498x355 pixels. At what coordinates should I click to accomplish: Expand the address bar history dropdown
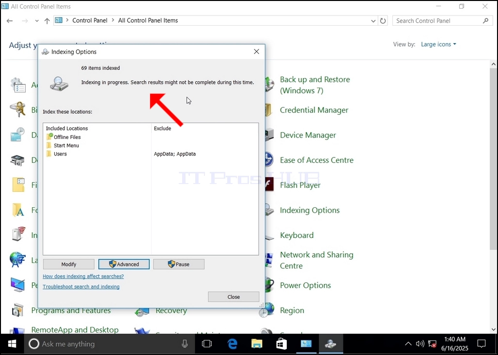[x=373, y=21]
